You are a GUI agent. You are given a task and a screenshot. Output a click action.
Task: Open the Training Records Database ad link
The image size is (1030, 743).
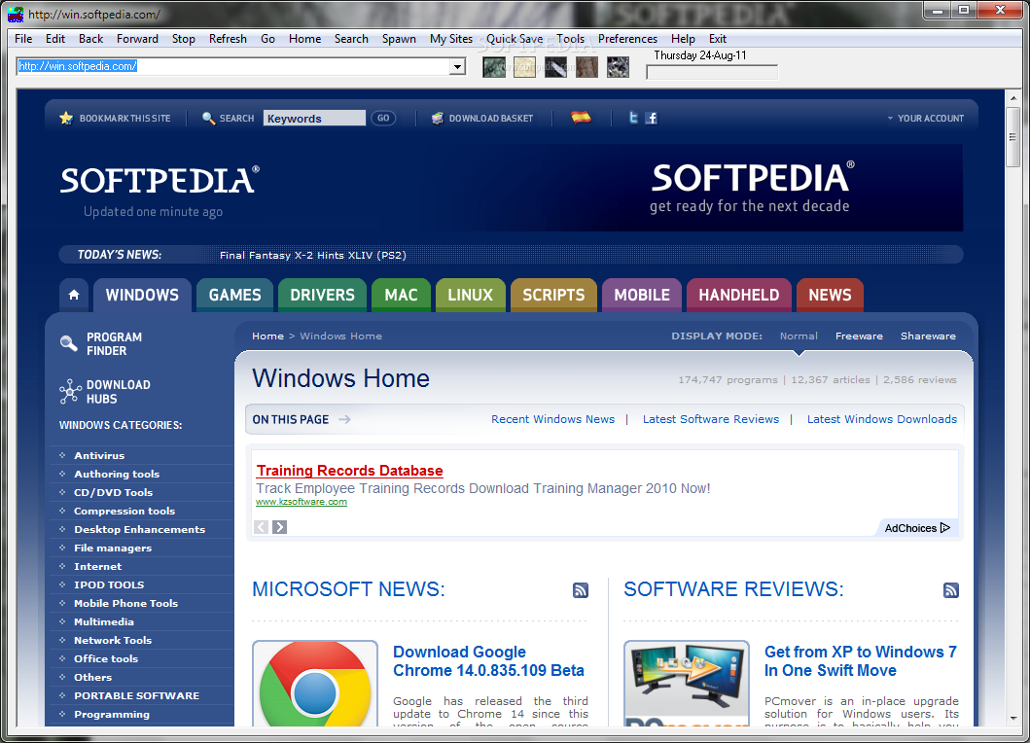point(349,471)
